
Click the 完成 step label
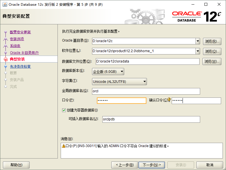(x=13, y=87)
